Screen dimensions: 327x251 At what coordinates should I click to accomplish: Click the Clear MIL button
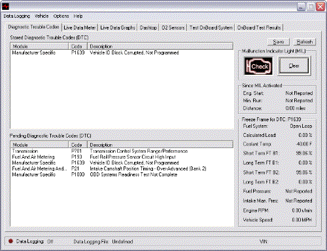coord(294,66)
